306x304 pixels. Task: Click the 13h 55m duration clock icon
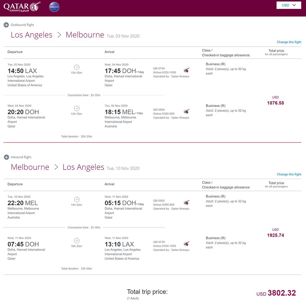tap(77, 108)
